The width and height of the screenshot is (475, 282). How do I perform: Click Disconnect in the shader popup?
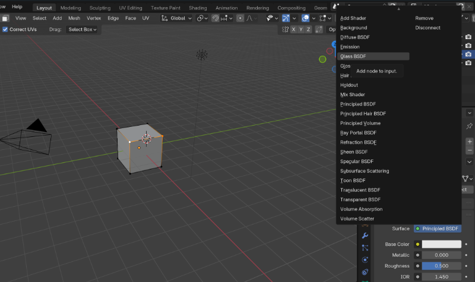point(427,27)
